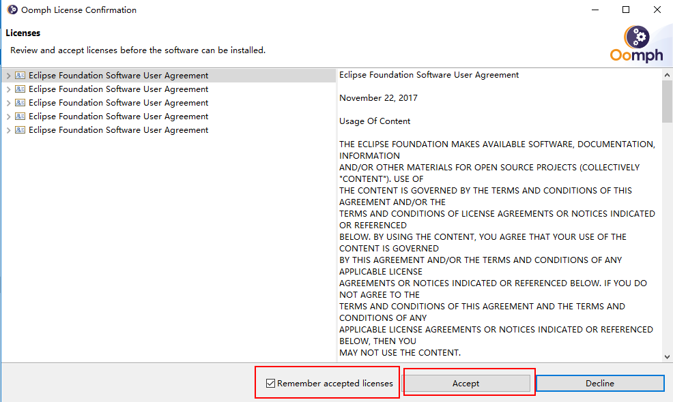Viewport: 673px width, 402px height.
Task: Click the license icon of the second agreement
Action: pos(20,89)
